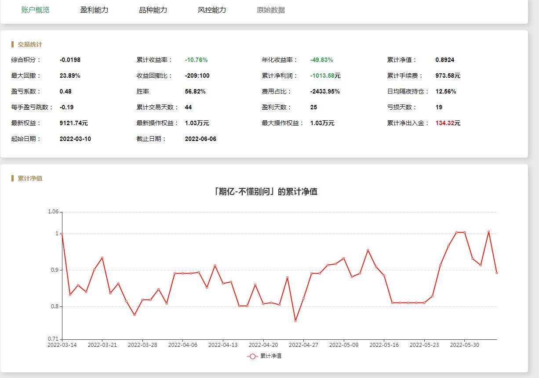This screenshot has width=539, height=378.
Task: Select the 累计净值 stat value 0.8924
Action: (444, 60)
